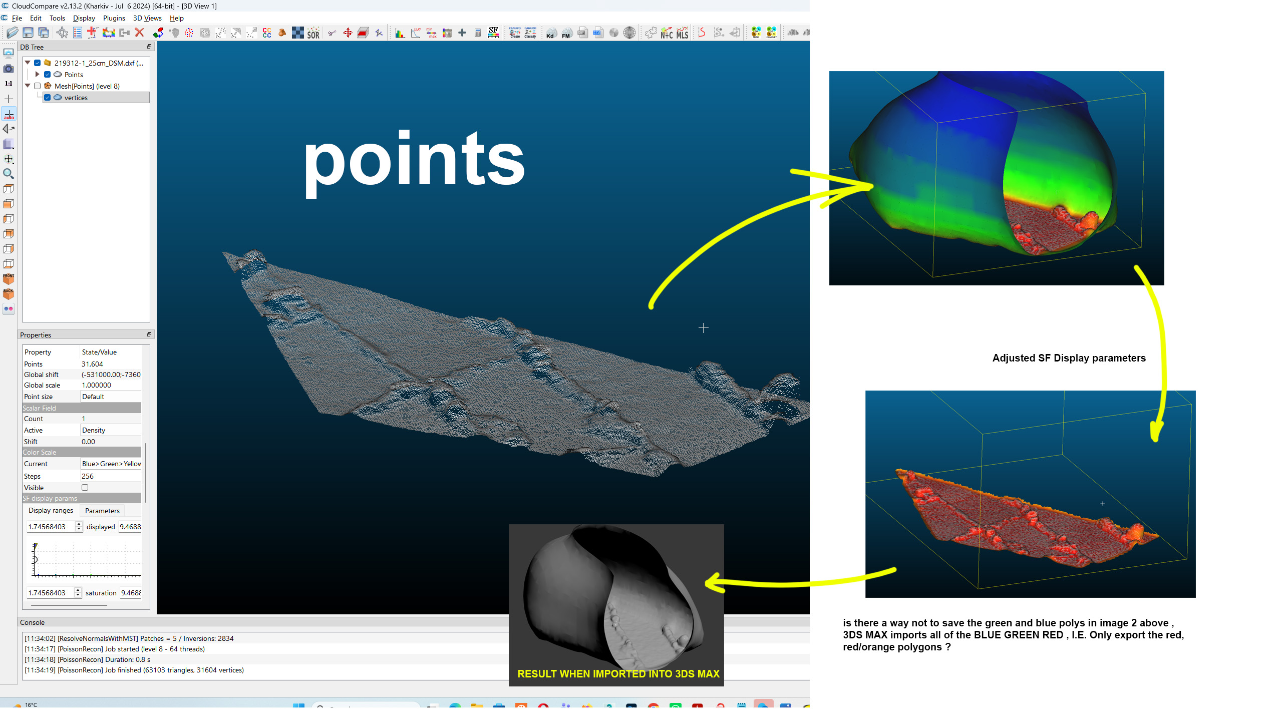Set the FRONT view cube
1282x721 pixels.
tap(9, 279)
